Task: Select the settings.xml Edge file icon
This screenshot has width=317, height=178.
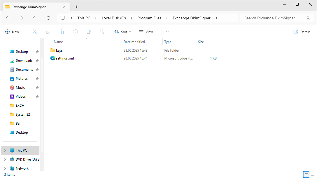Action: 53,58
